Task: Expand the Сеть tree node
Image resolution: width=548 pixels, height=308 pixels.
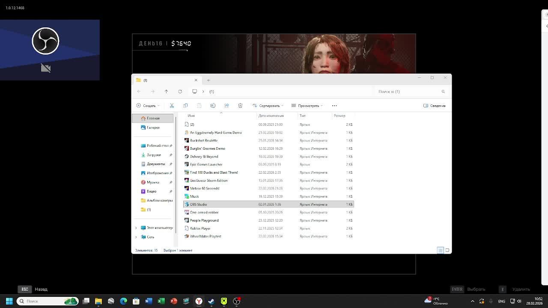Action: click(x=136, y=237)
